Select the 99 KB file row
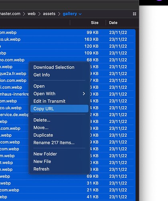The width and height of the screenshot is (168, 201). click(x=68, y=33)
